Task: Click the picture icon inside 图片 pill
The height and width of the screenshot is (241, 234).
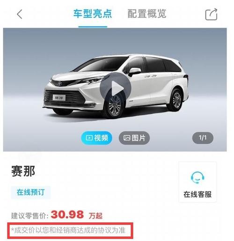Action: click(x=127, y=138)
